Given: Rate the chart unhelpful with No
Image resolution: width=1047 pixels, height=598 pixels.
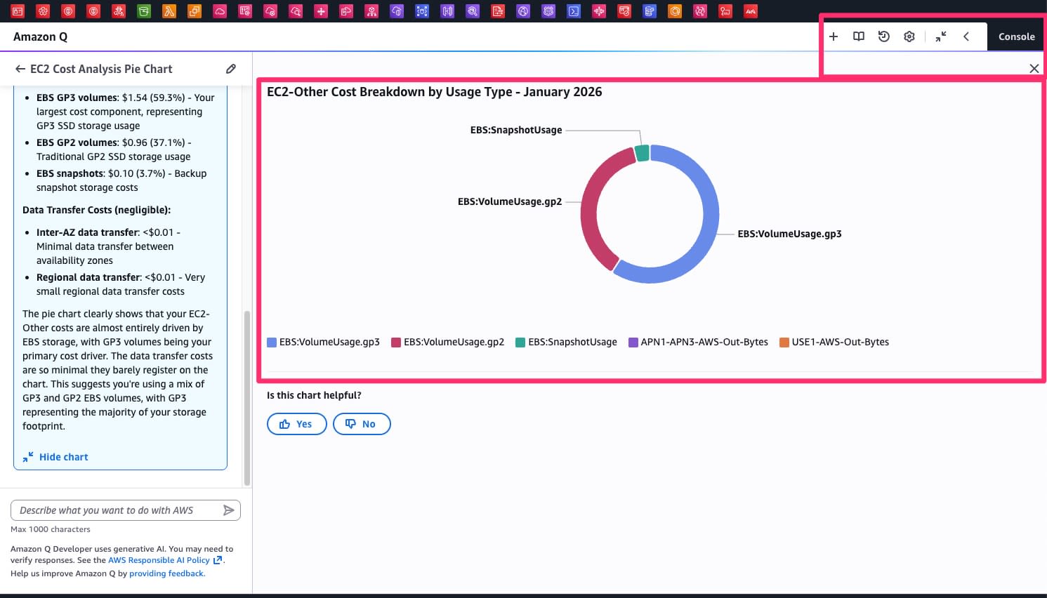Looking at the screenshot, I should click(362, 424).
